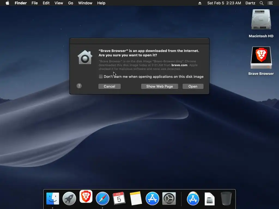This screenshot has width=279, height=209.
Task: Select Macintosh HD desktop drive icon
Action: click(x=261, y=20)
